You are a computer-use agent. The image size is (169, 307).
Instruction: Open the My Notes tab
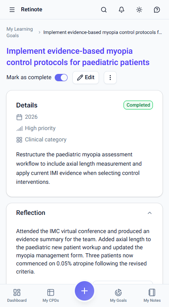tap(152, 295)
